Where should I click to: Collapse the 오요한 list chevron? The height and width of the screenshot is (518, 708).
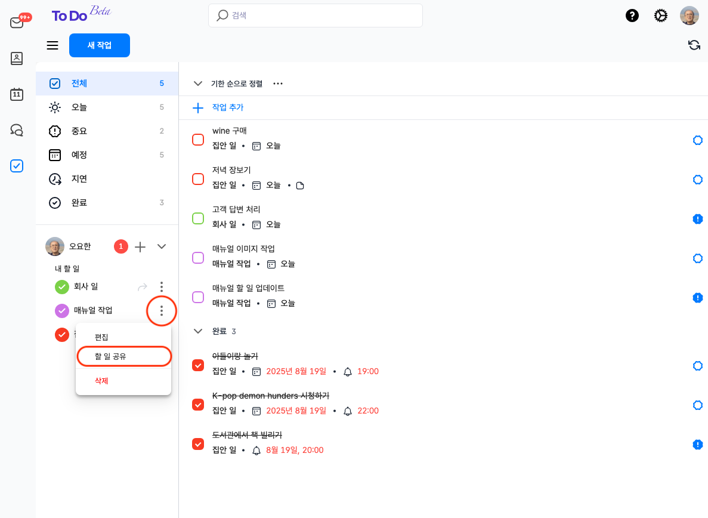pos(162,246)
